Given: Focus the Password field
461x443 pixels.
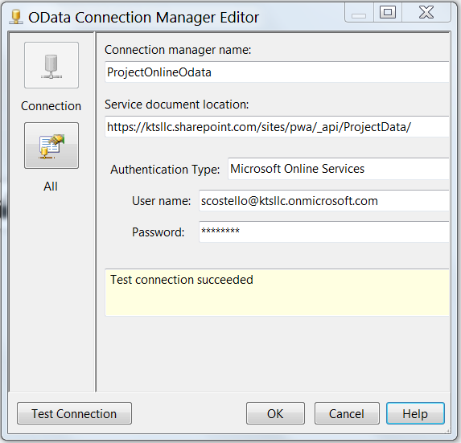Looking at the screenshot, I should tap(324, 232).
